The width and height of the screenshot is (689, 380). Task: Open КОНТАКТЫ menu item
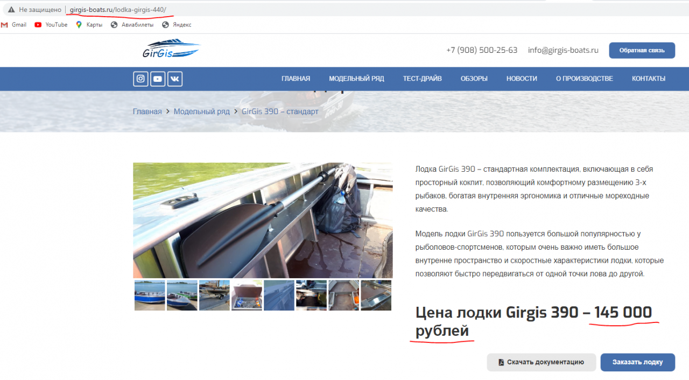coord(648,79)
